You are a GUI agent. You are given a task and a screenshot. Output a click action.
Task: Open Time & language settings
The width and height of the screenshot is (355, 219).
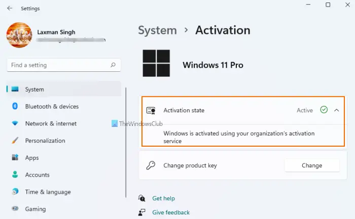[x=48, y=192]
